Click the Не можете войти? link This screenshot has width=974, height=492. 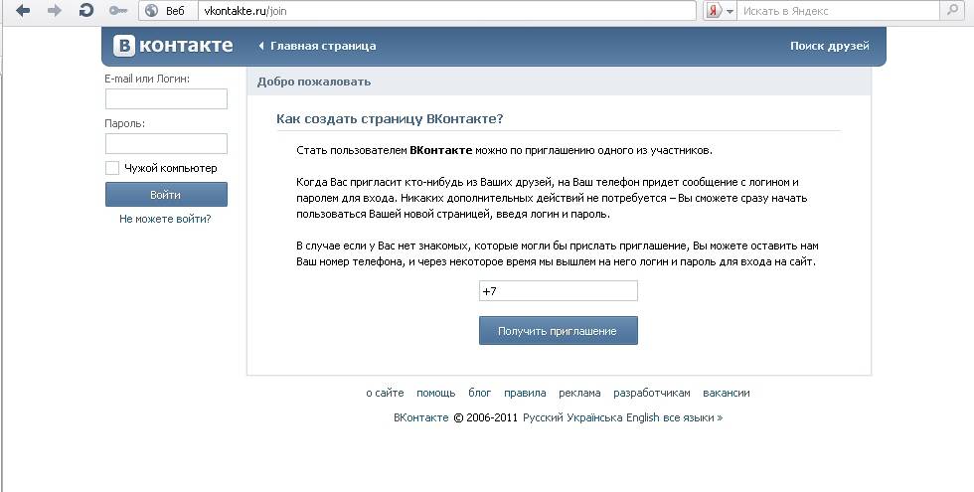165,219
